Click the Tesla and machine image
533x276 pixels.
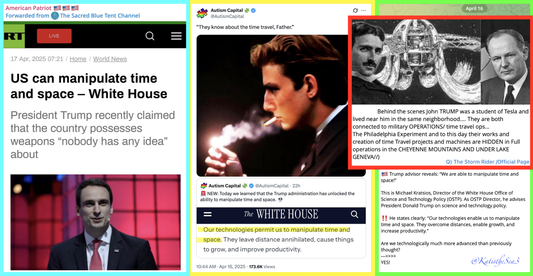coord(441,62)
